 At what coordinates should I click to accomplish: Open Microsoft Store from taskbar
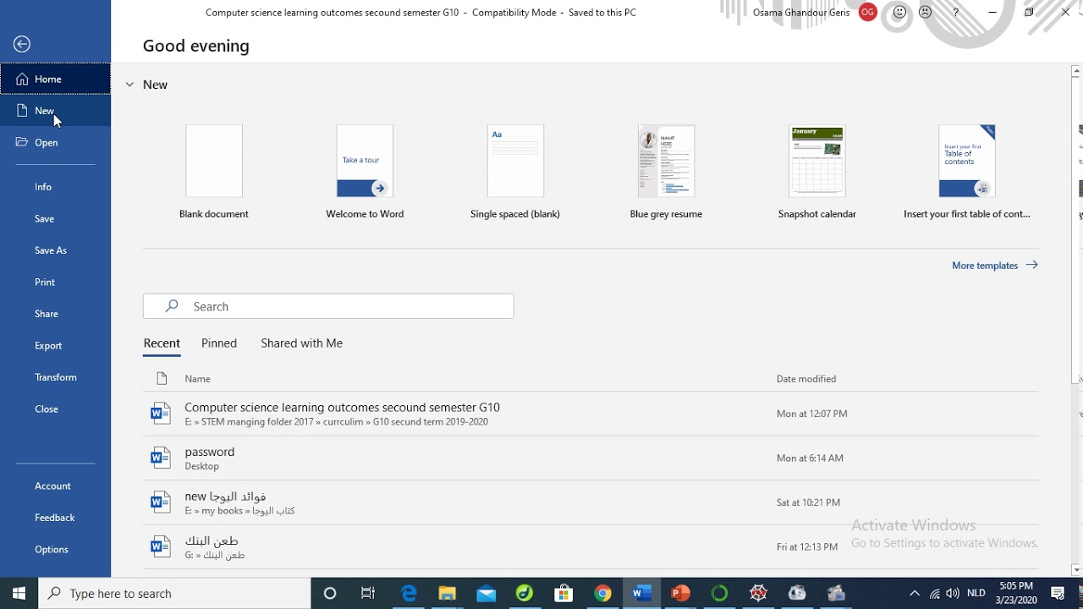pyautogui.click(x=563, y=593)
